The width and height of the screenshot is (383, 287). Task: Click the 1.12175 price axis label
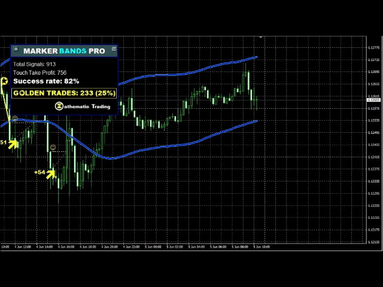(x=373, y=230)
